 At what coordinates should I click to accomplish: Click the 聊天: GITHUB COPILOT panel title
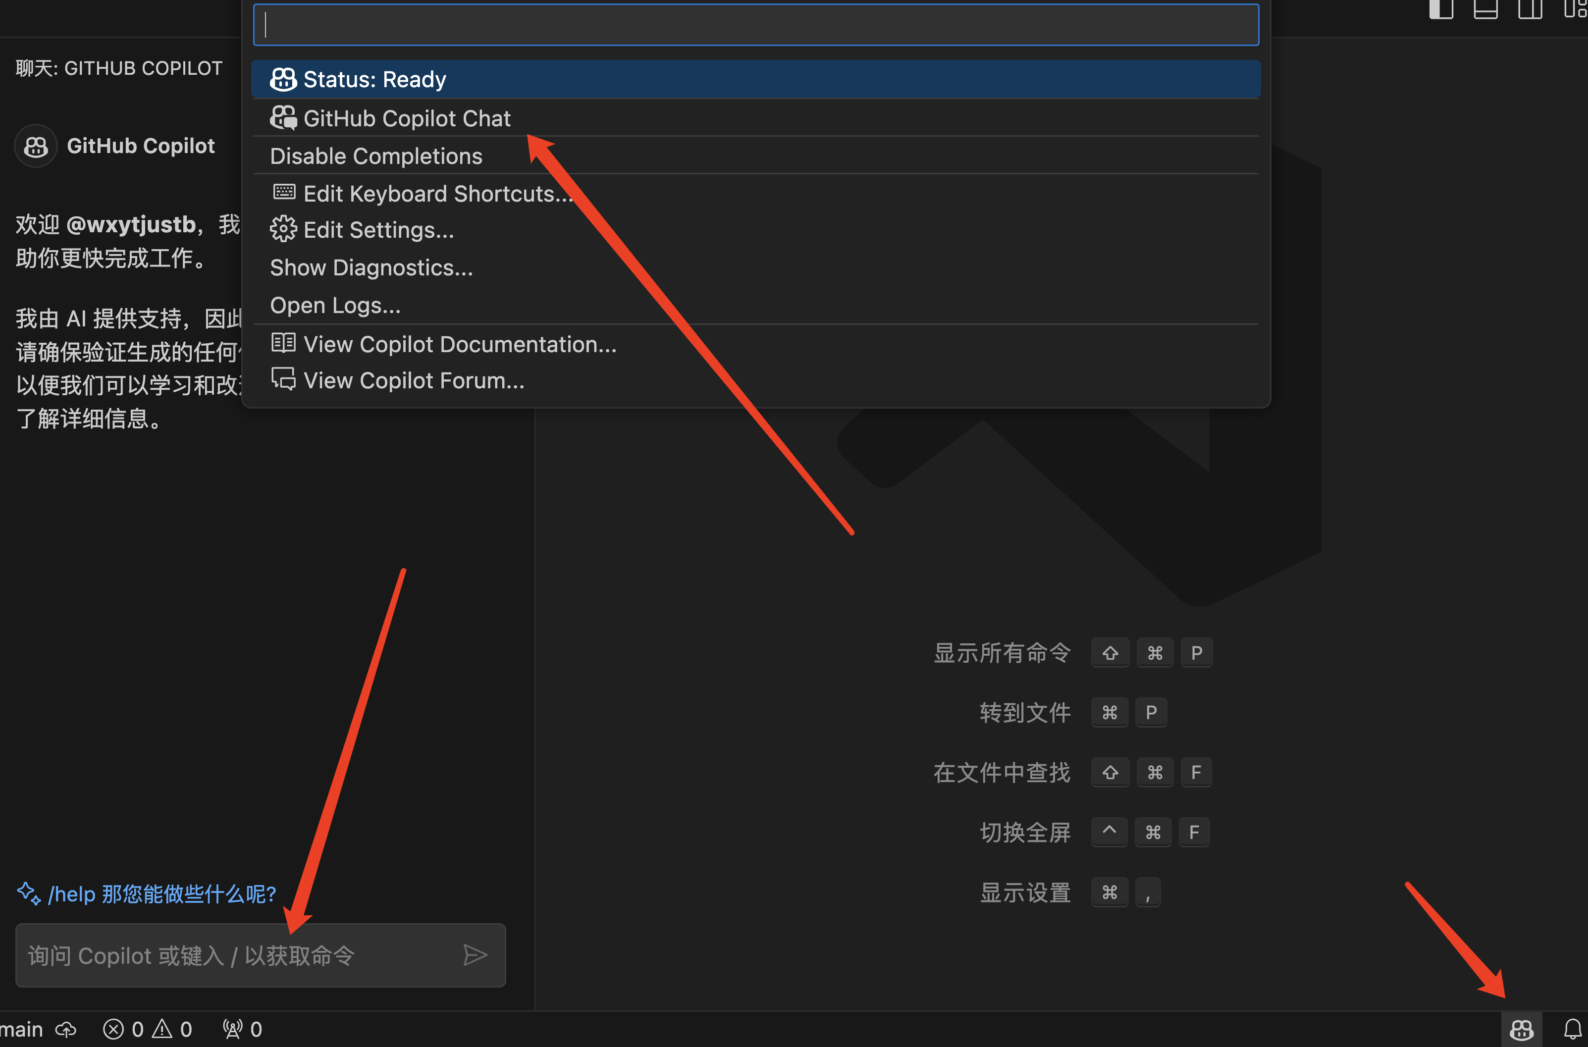119,68
